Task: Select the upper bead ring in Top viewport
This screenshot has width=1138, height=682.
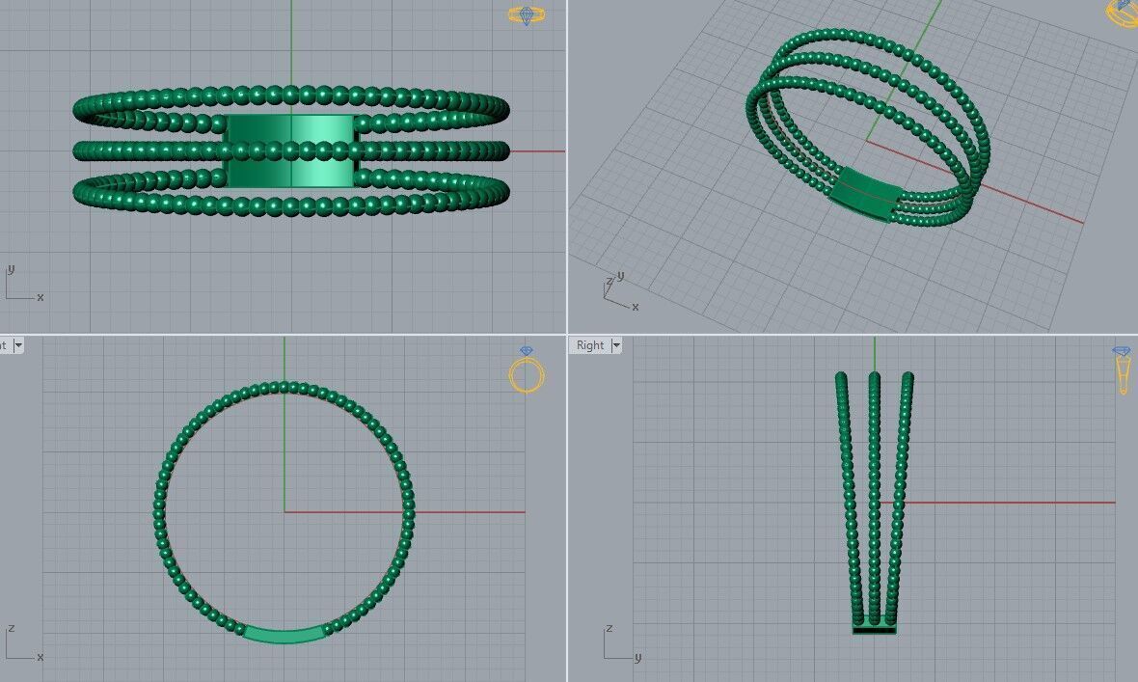Action: 290,95
